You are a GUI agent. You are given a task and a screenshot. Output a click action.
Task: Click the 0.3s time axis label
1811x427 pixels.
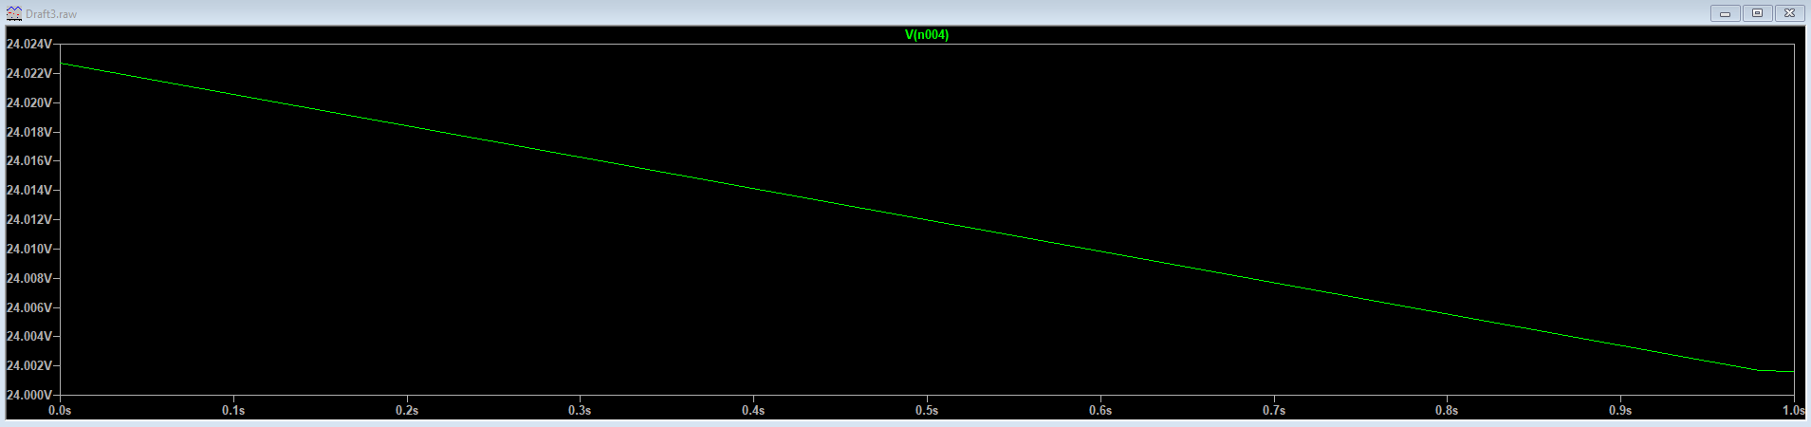coord(580,410)
